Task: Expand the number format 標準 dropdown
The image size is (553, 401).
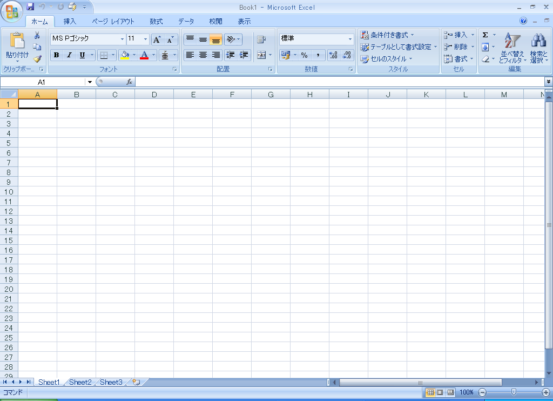Action: [350, 39]
